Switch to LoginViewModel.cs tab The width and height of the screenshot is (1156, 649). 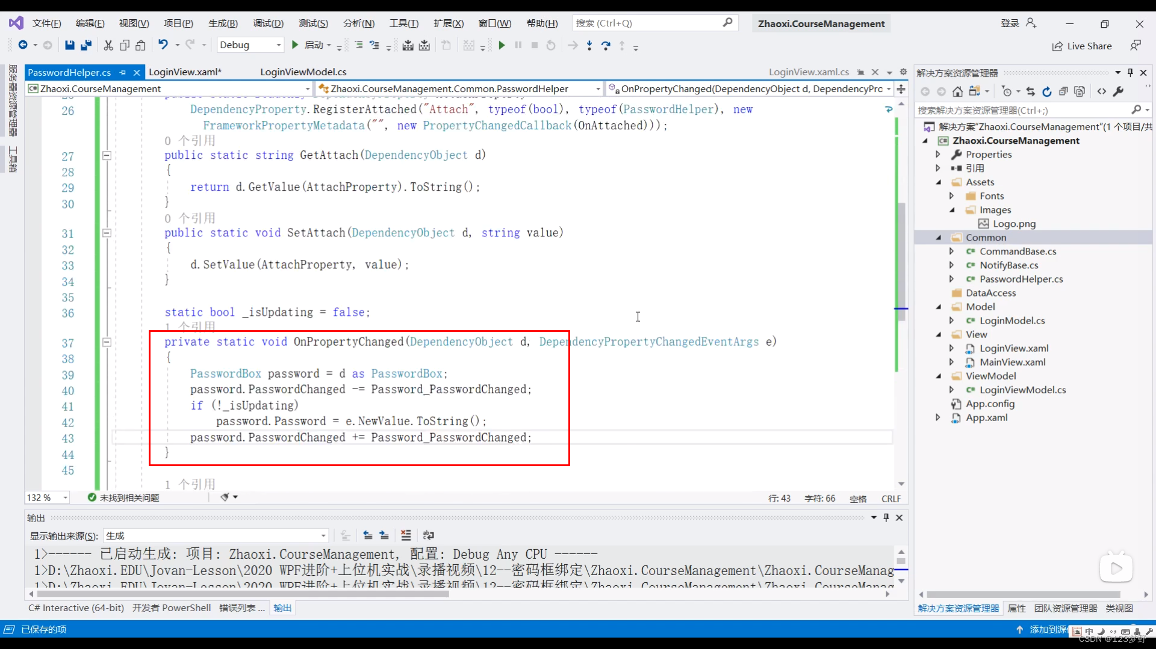point(303,72)
